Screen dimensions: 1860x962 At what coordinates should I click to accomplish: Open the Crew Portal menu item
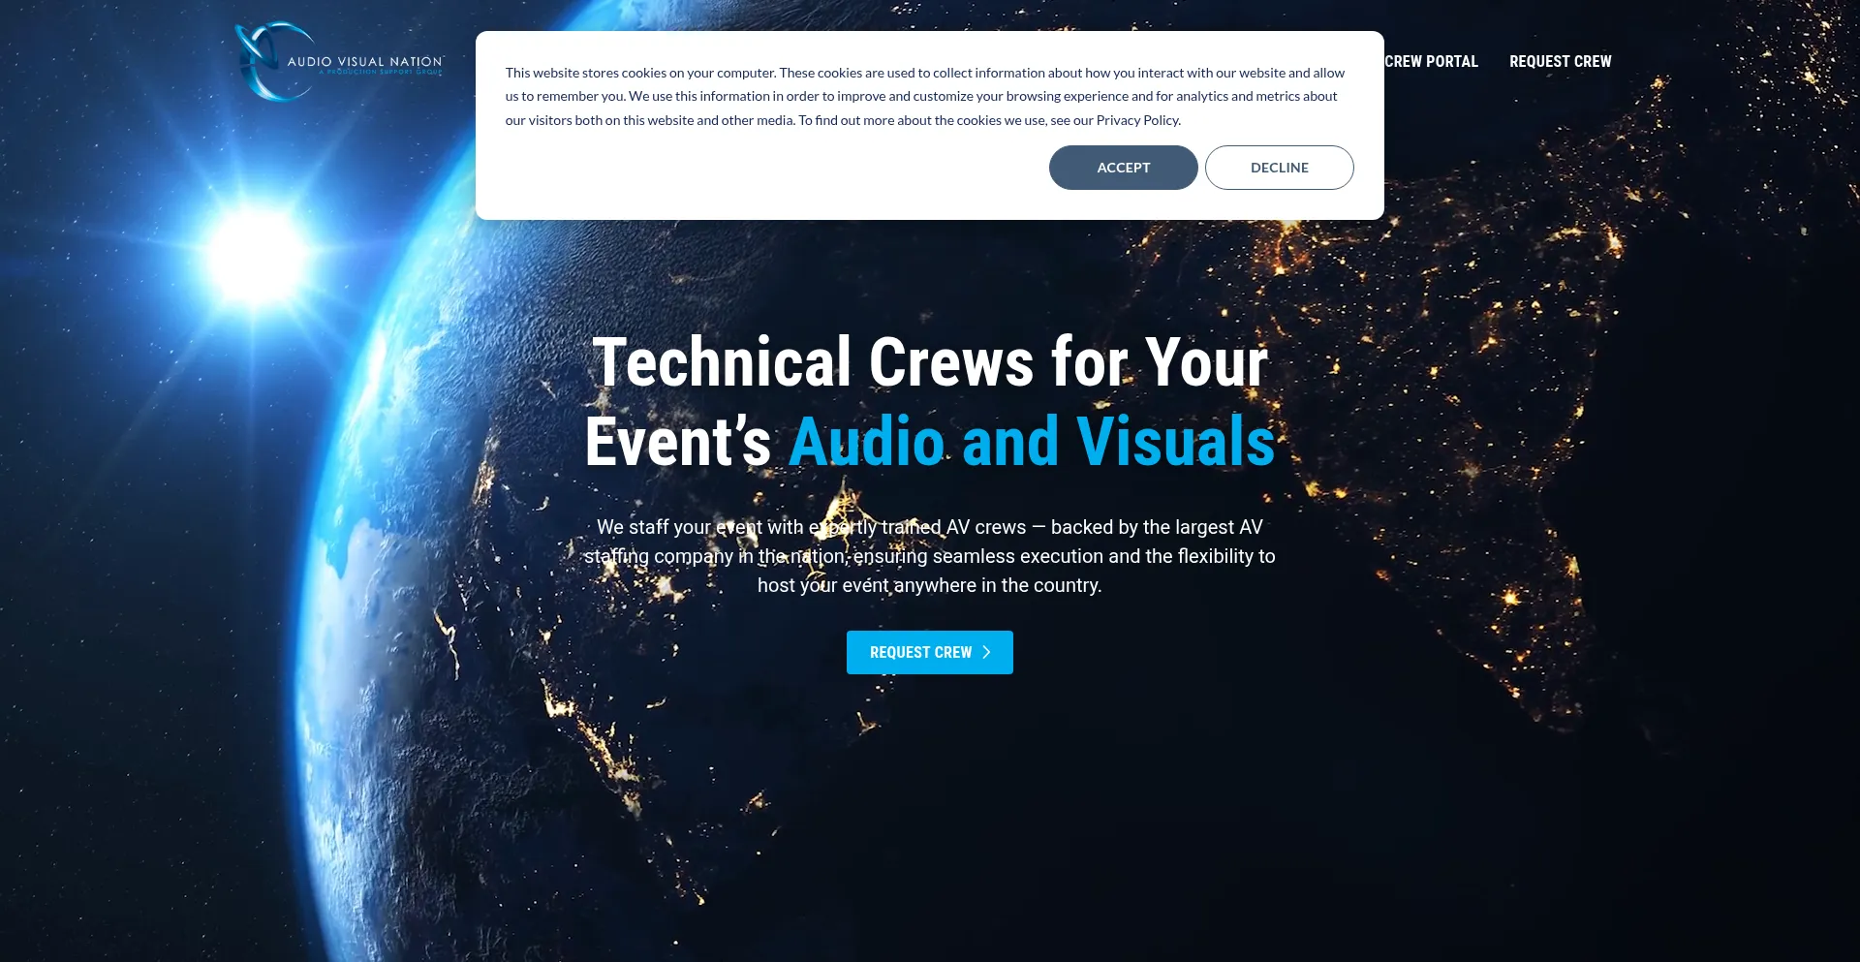(x=1431, y=62)
